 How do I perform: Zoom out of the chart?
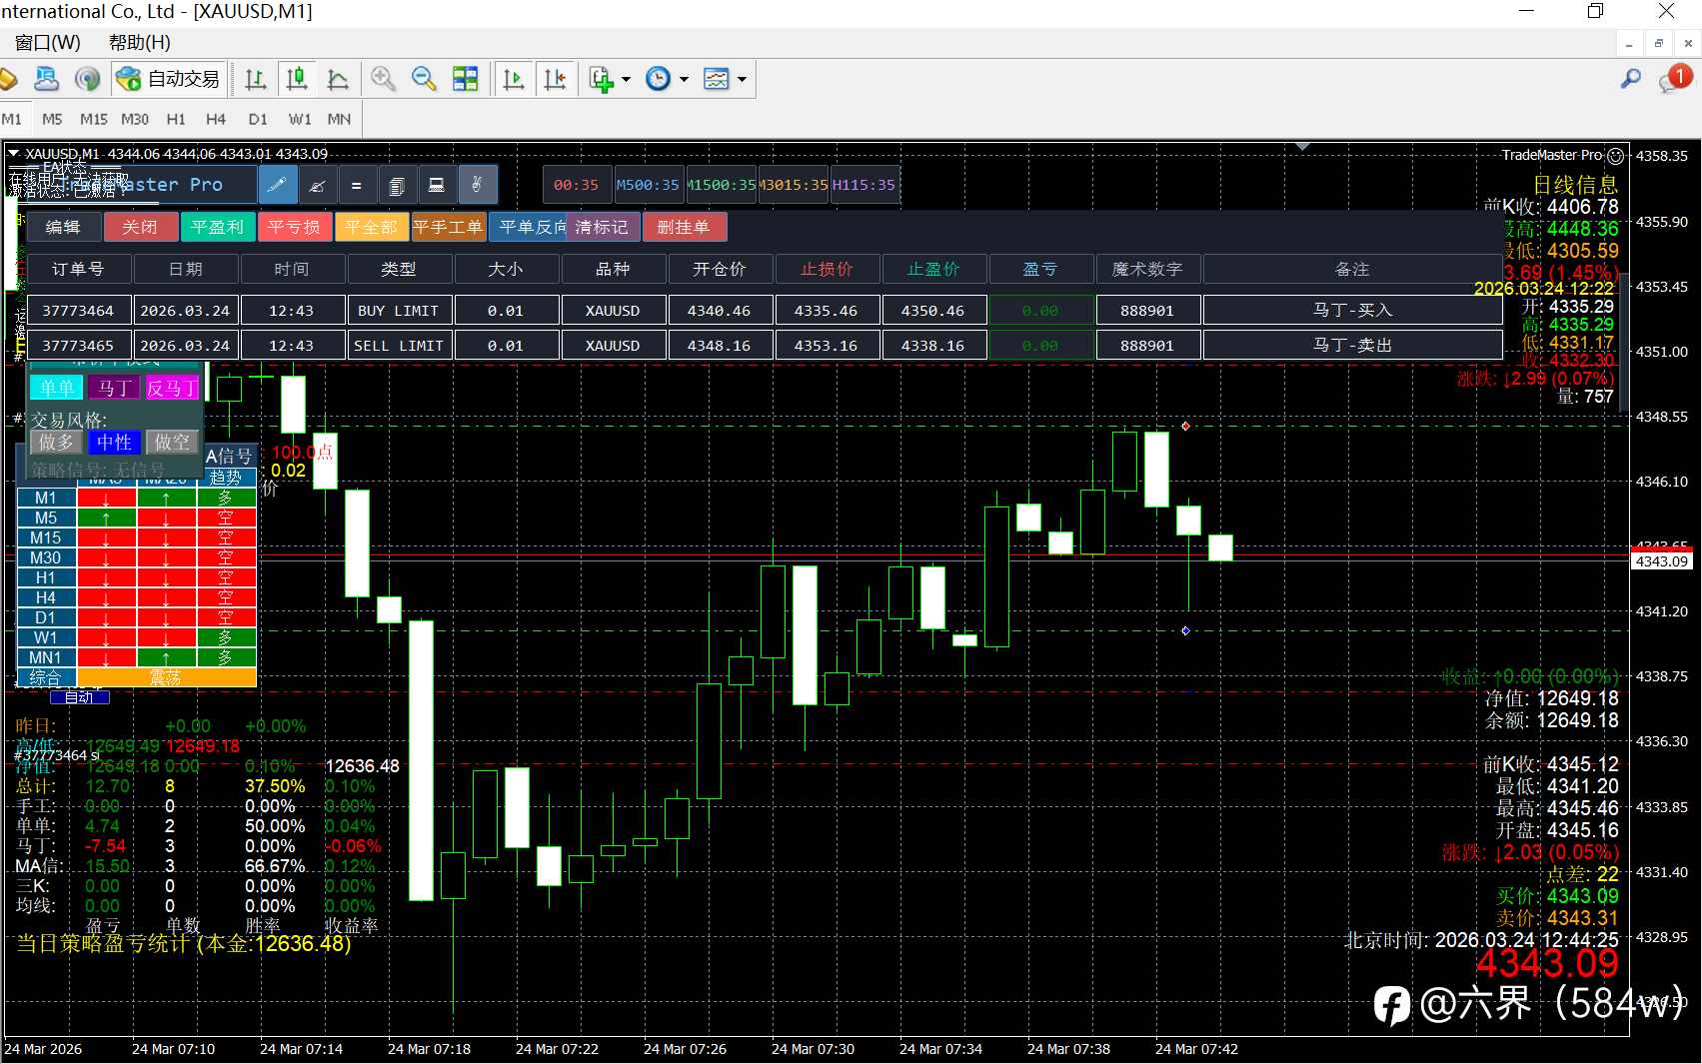click(x=424, y=79)
